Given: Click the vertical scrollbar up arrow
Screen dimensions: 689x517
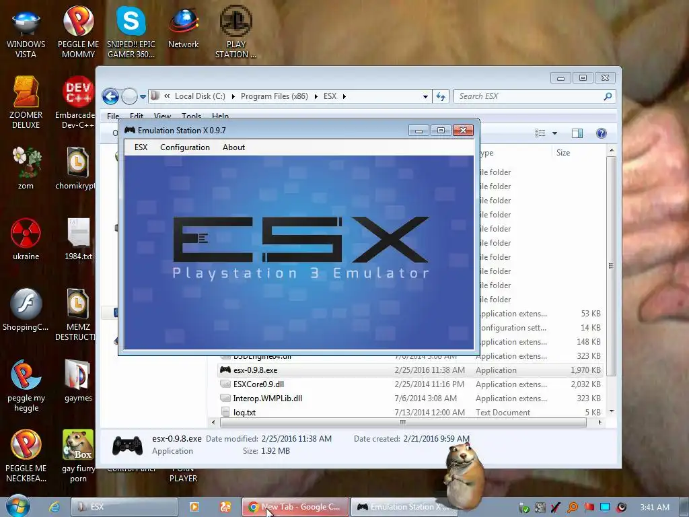Looking at the screenshot, I should coord(611,151).
